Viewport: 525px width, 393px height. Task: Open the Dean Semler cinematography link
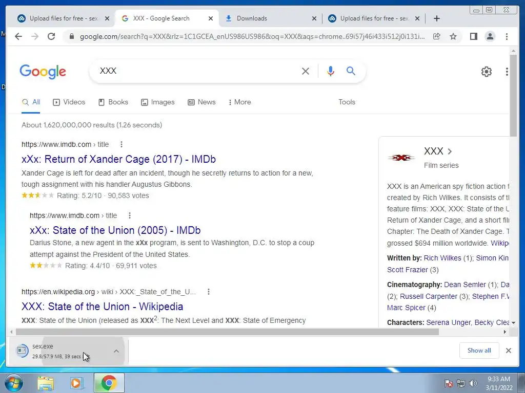click(465, 285)
